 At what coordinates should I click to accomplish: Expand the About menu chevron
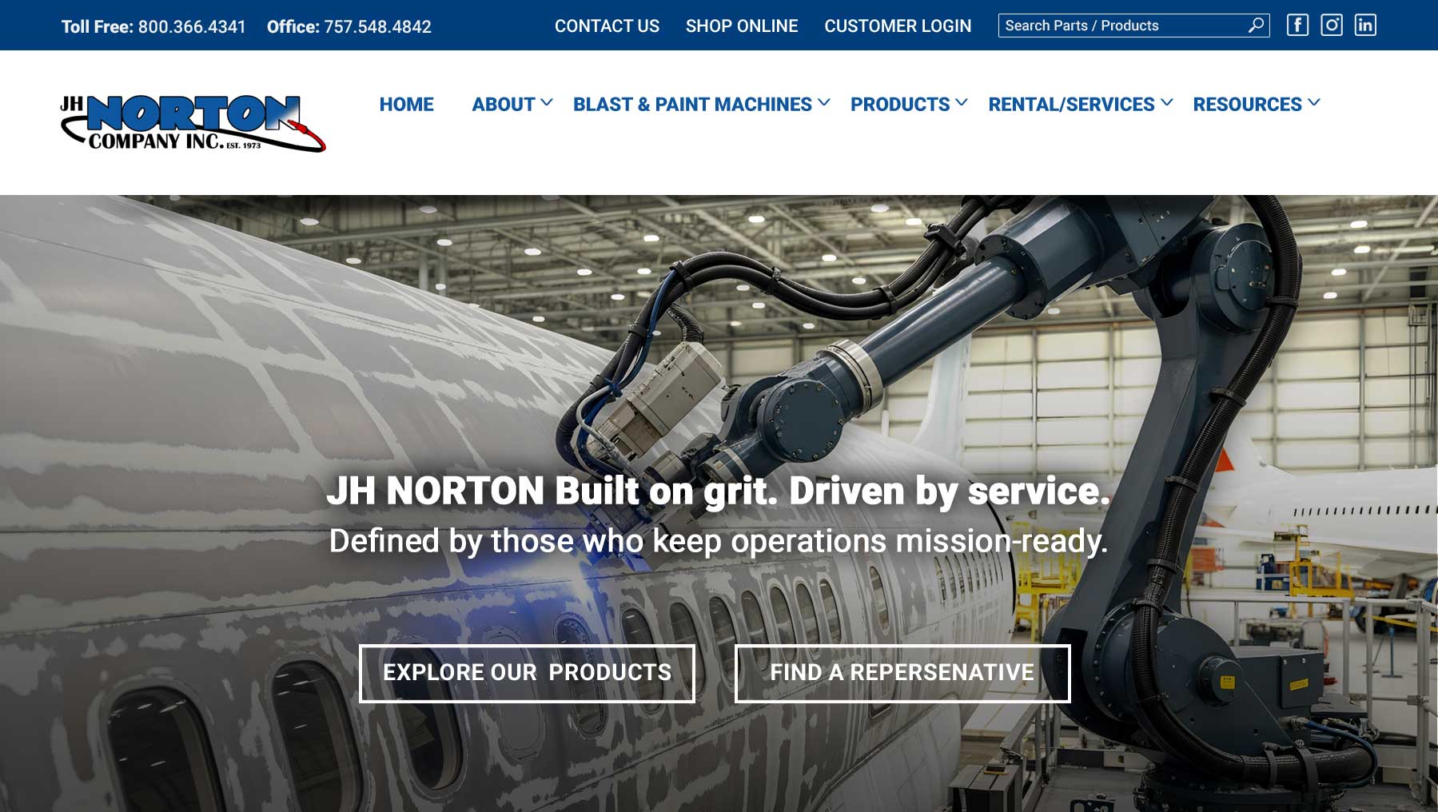pos(547,103)
